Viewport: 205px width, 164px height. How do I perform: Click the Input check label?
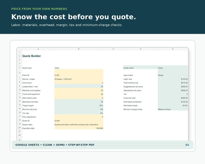click(128, 75)
